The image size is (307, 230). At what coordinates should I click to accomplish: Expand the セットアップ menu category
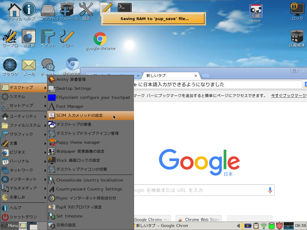tap(24, 105)
